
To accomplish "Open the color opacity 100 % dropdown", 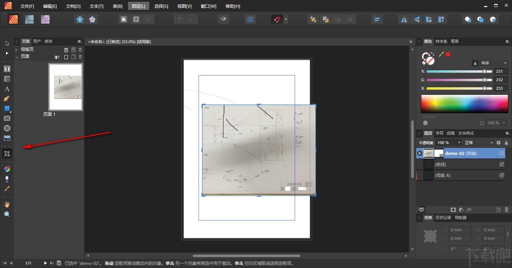I will (504, 123).
